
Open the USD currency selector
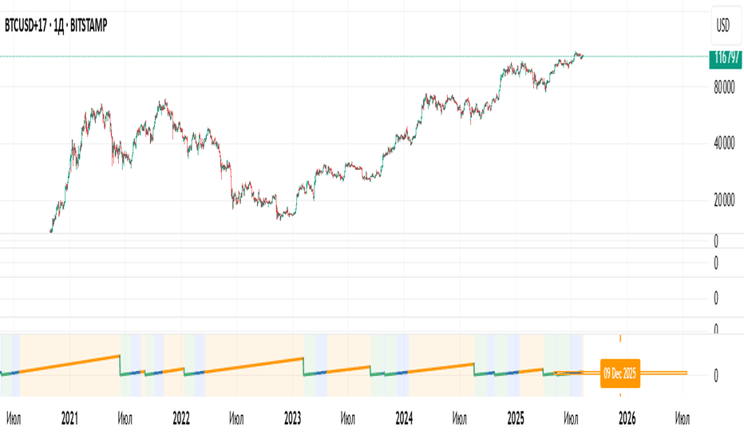[x=722, y=26]
